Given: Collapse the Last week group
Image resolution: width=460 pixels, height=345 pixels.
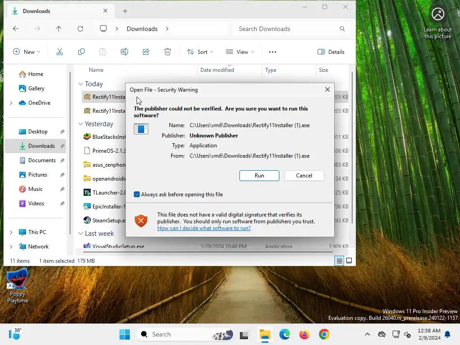Looking at the screenshot, I should pyautogui.click(x=81, y=234).
